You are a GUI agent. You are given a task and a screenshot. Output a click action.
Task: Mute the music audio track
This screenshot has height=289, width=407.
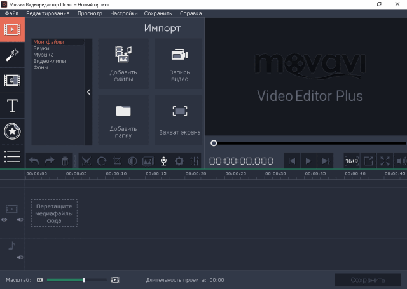pos(20,257)
